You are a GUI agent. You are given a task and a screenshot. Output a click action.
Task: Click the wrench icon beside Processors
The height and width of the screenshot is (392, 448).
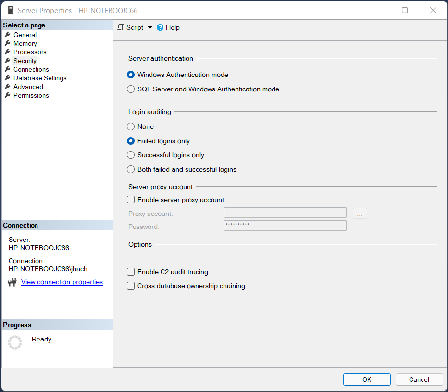click(8, 52)
